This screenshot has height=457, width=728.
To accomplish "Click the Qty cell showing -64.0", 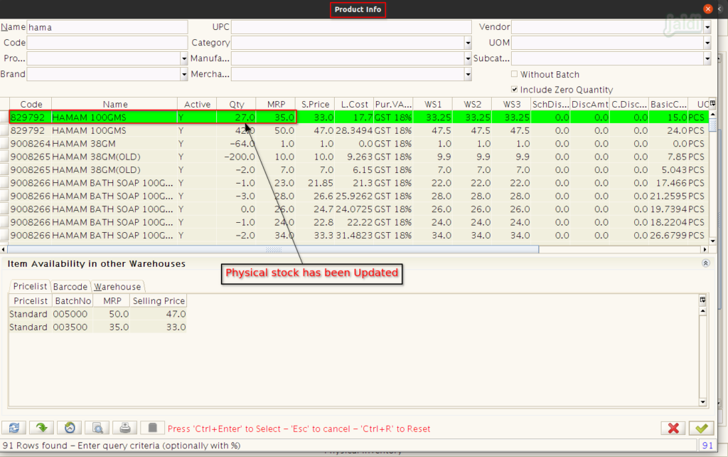I will (x=236, y=144).
